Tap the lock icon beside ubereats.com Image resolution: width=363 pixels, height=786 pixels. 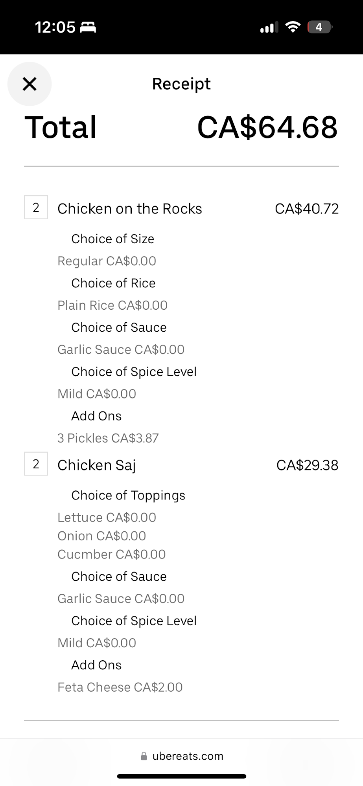(144, 756)
